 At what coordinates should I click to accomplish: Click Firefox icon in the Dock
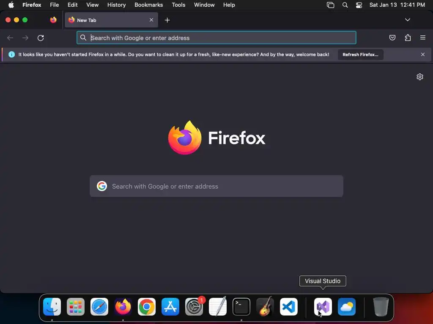(123, 307)
